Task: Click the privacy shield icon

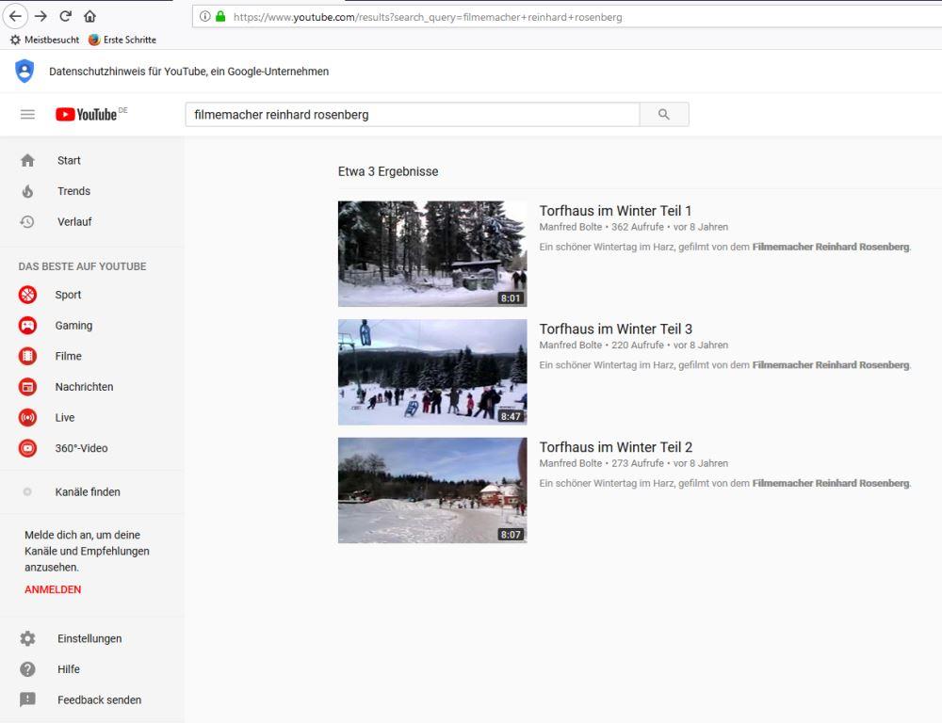Action: click(x=24, y=71)
